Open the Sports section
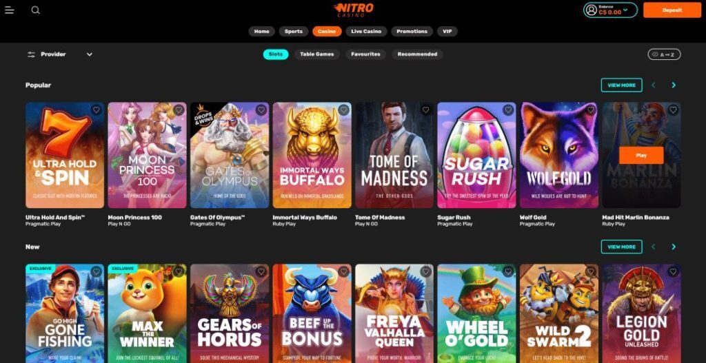 [x=294, y=32]
